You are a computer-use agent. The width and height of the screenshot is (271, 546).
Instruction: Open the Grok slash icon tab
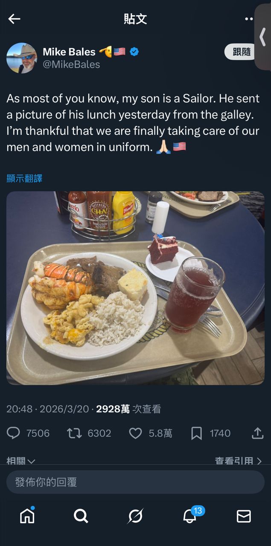[135, 516]
